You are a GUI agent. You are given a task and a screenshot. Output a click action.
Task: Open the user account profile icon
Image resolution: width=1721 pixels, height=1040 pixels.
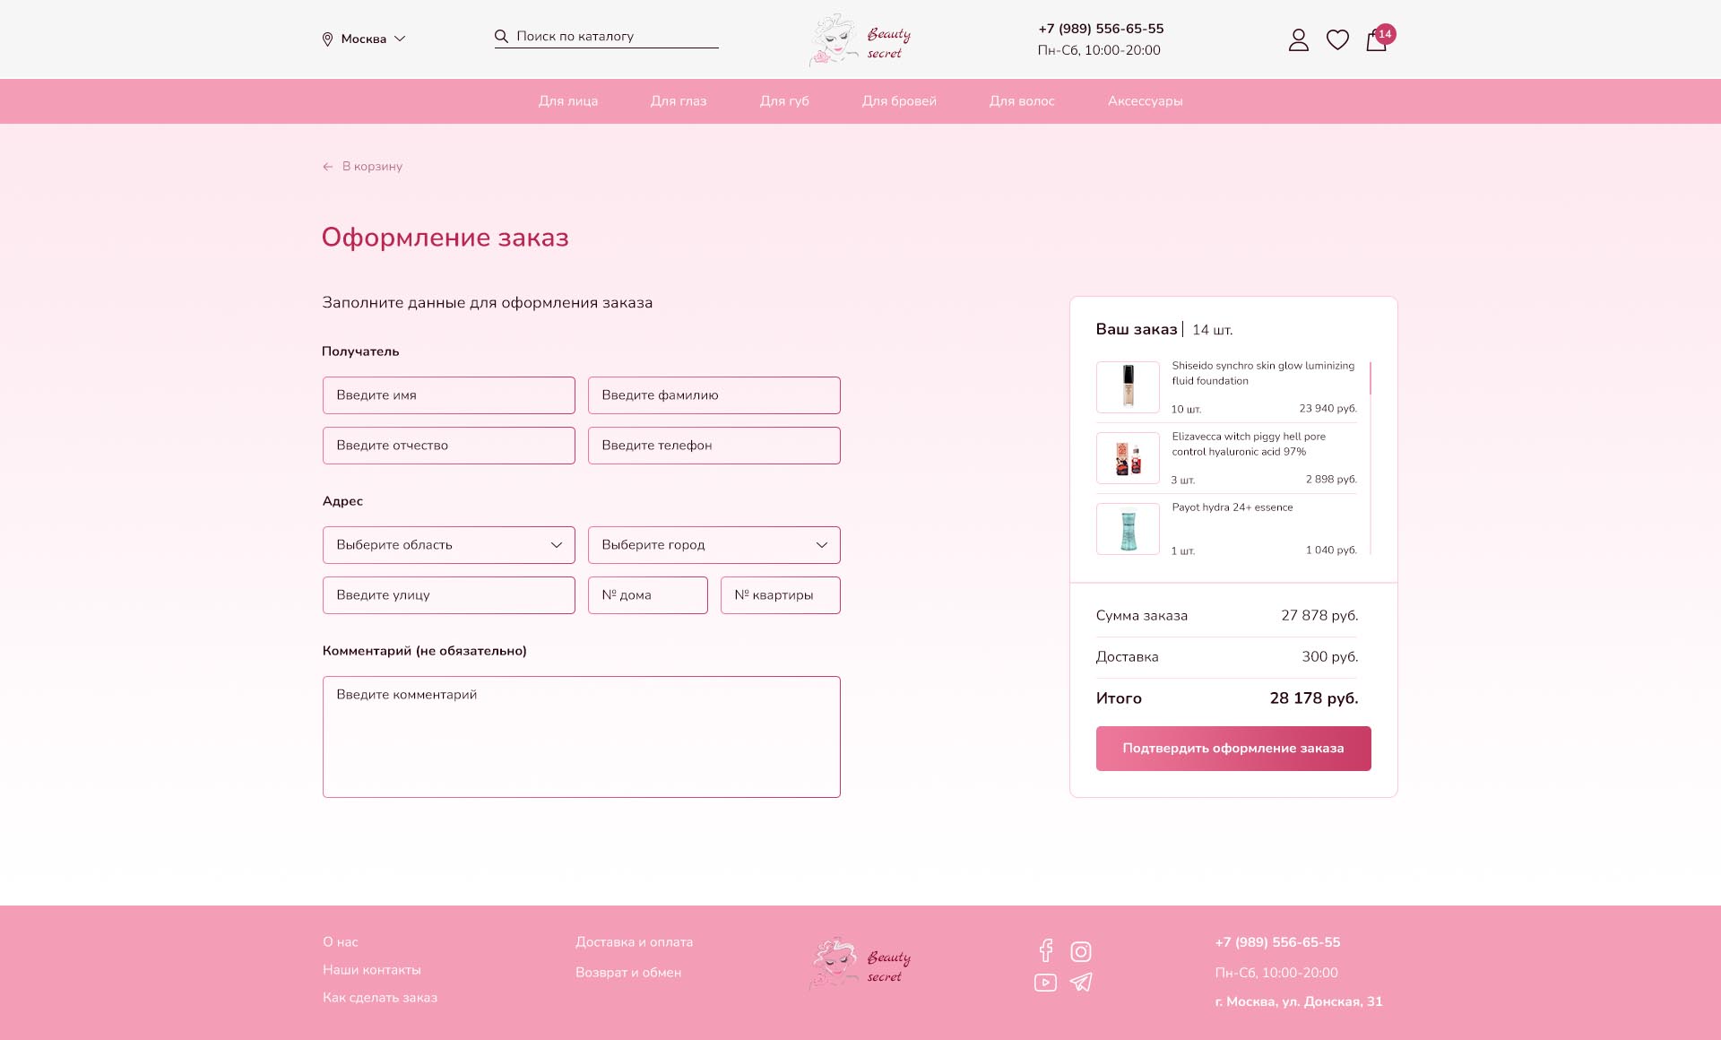pos(1299,39)
